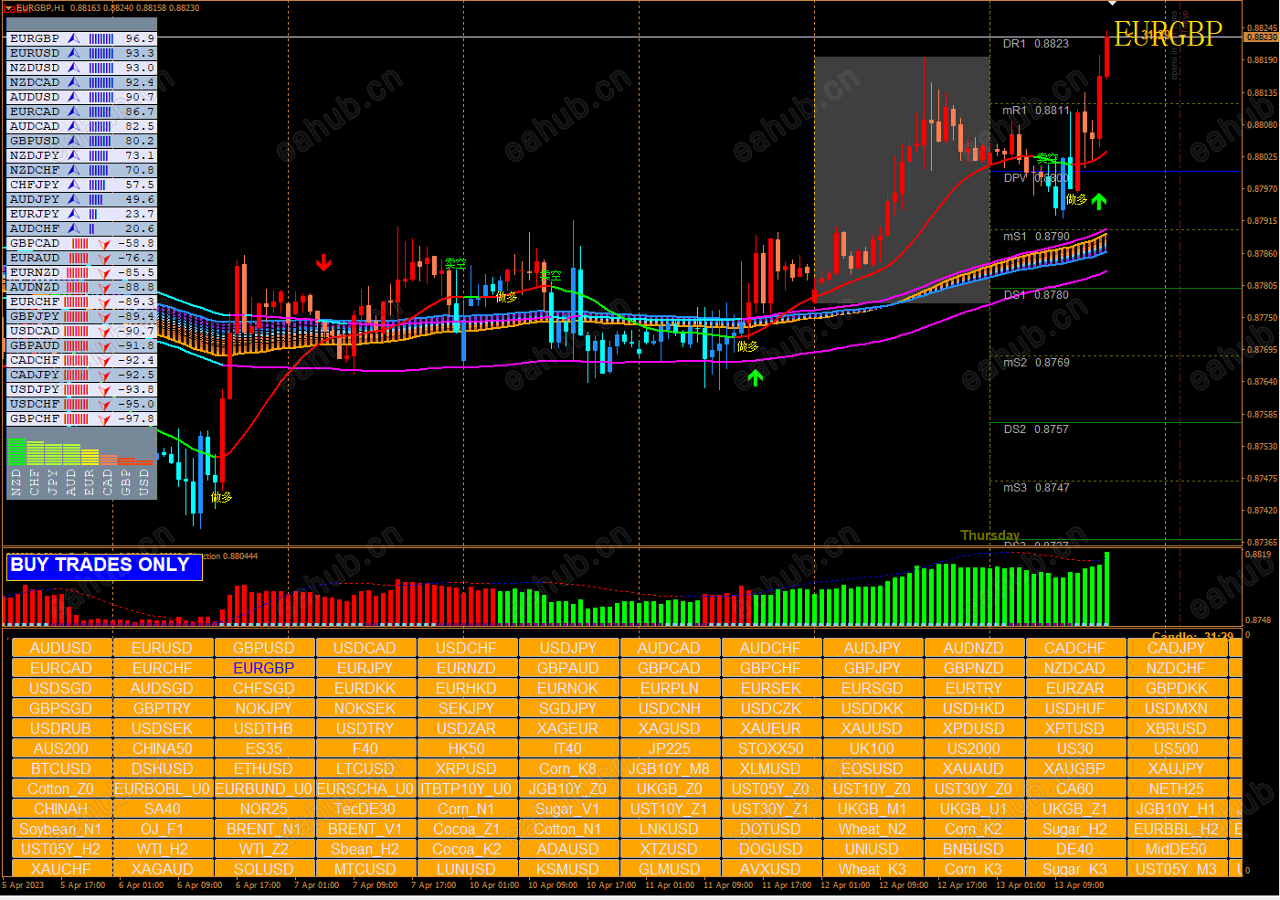Click the mR1 0.8811 pivot label
The height and width of the screenshot is (900, 1280).
pyautogui.click(x=1036, y=110)
